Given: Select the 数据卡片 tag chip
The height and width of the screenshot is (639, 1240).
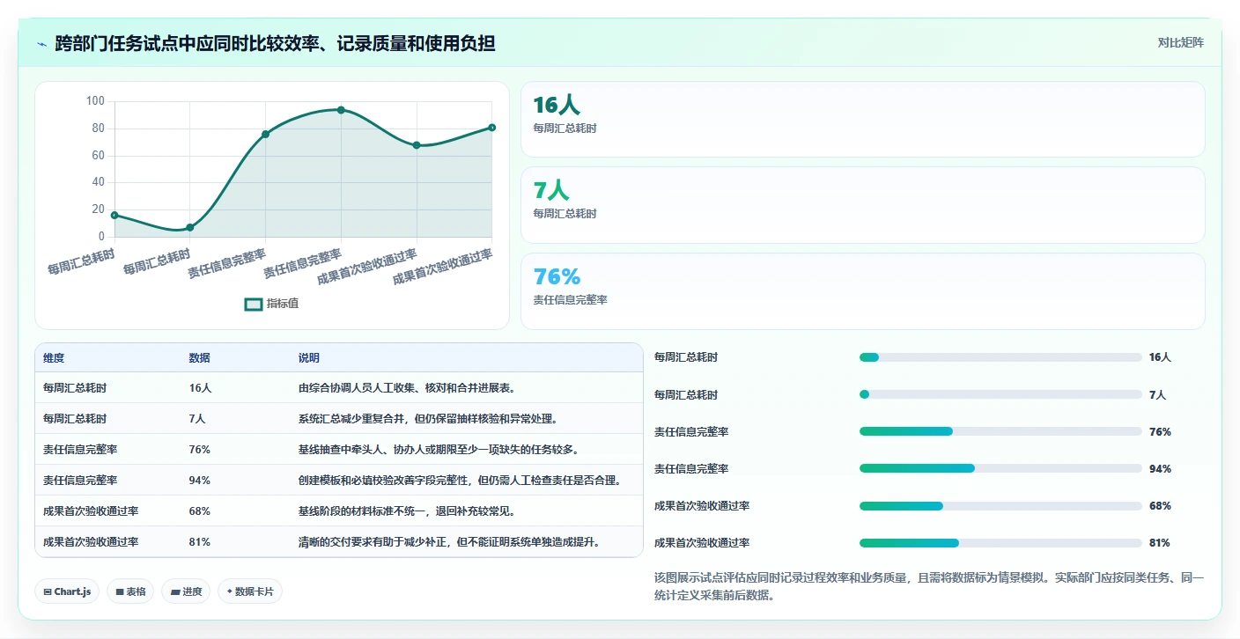Looking at the screenshot, I should [250, 591].
